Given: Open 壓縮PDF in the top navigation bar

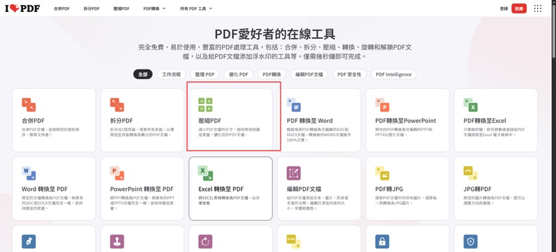Looking at the screenshot, I should pyautogui.click(x=121, y=8).
